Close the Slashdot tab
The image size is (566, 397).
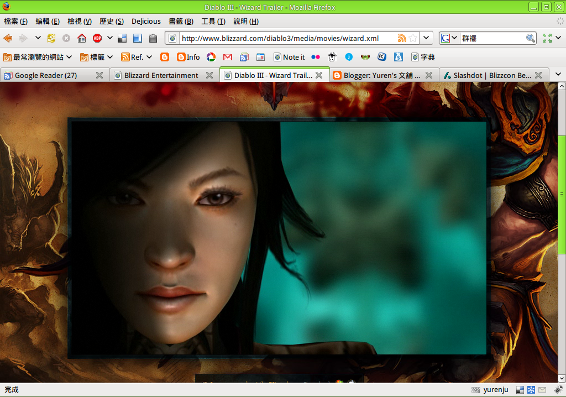point(538,75)
